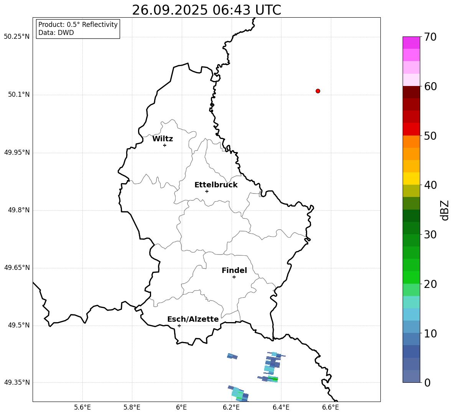Click the yellow colorbar segment above 40
The width and height of the screenshot is (454, 415).
click(x=411, y=179)
